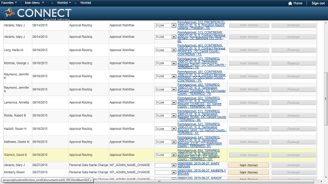
Task: Open FormApproval 471 TERMREQ link
Action: [x=201, y=63]
